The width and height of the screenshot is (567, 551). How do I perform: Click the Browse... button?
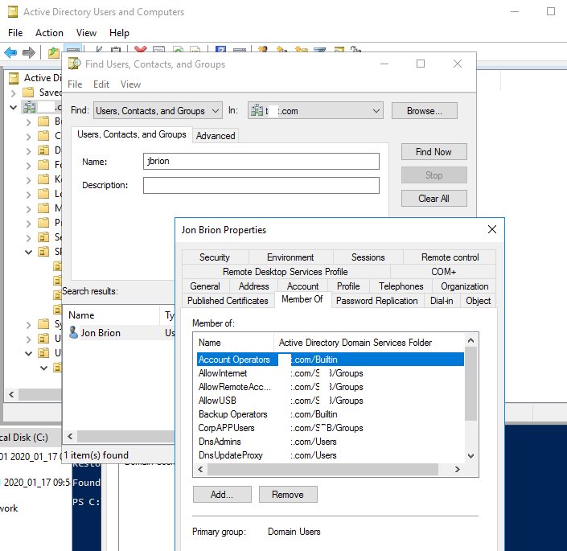[x=425, y=111]
